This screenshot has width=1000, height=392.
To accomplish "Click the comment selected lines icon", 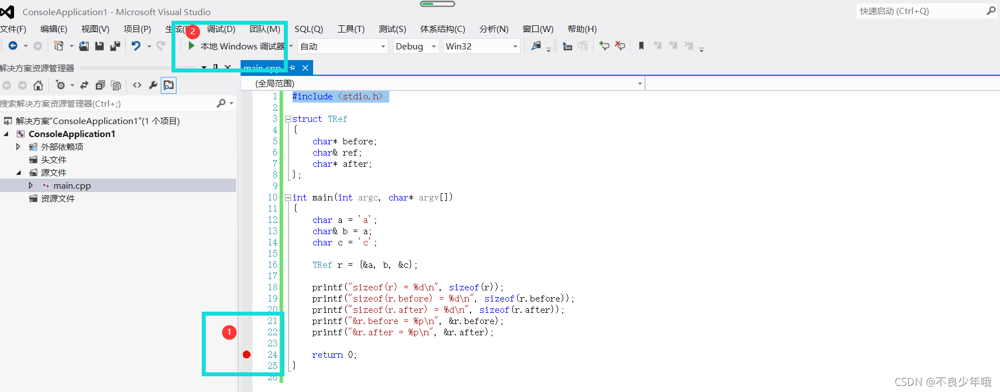I will [604, 46].
